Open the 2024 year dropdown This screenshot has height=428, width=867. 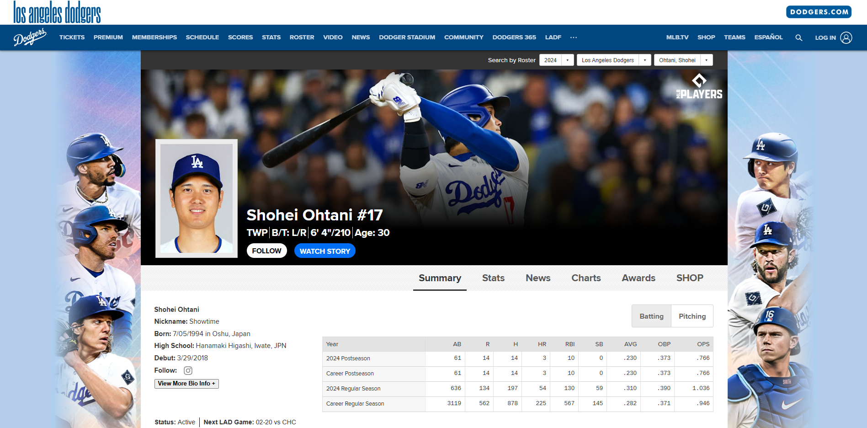(556, 60)
